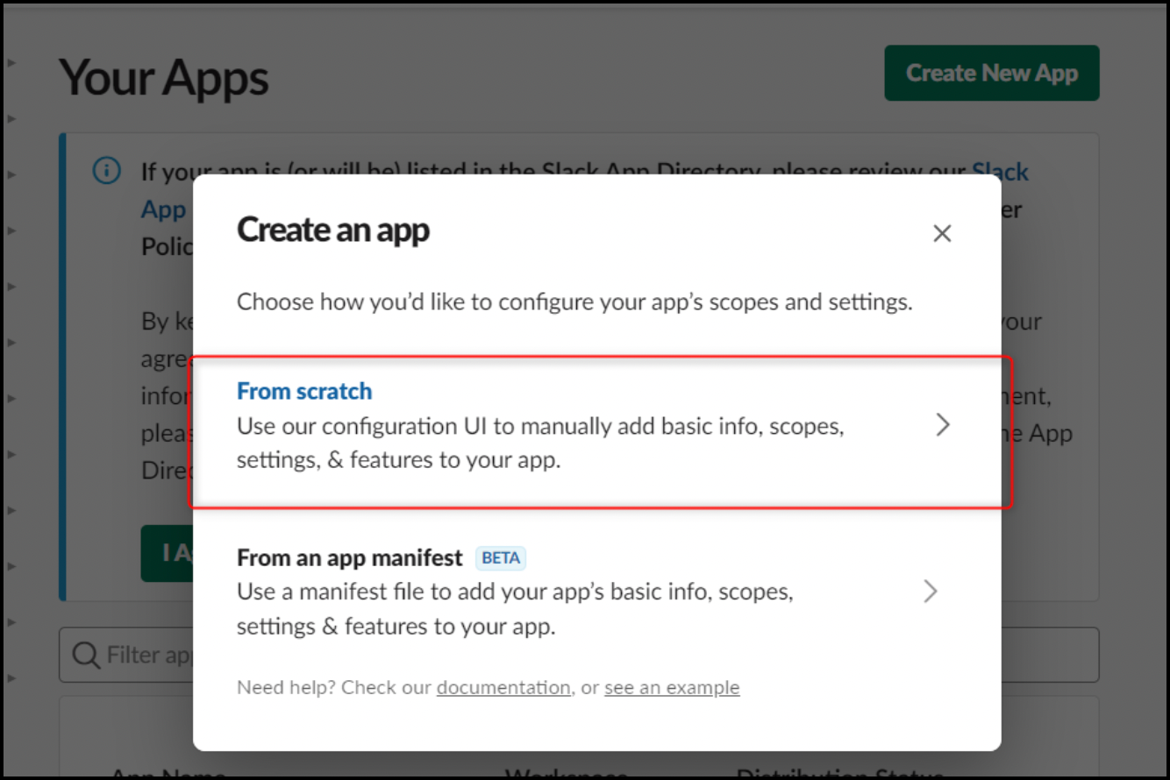1170x780 pixels.
Task: Open the blue Slack link in the banner
Action: (1000, 171)
